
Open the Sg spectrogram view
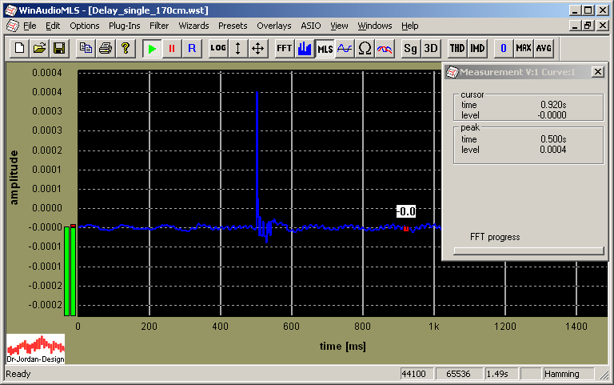(x=410, y=48)
